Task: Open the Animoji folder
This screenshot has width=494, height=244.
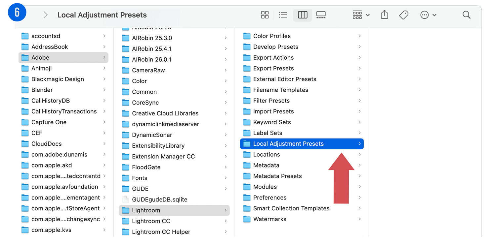Action: click(63, 68)
